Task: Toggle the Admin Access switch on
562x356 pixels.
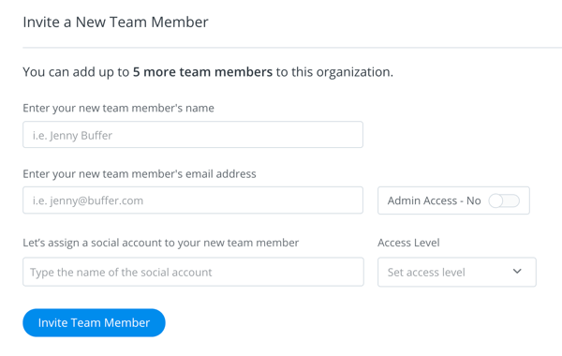Action: pos(504,200)
